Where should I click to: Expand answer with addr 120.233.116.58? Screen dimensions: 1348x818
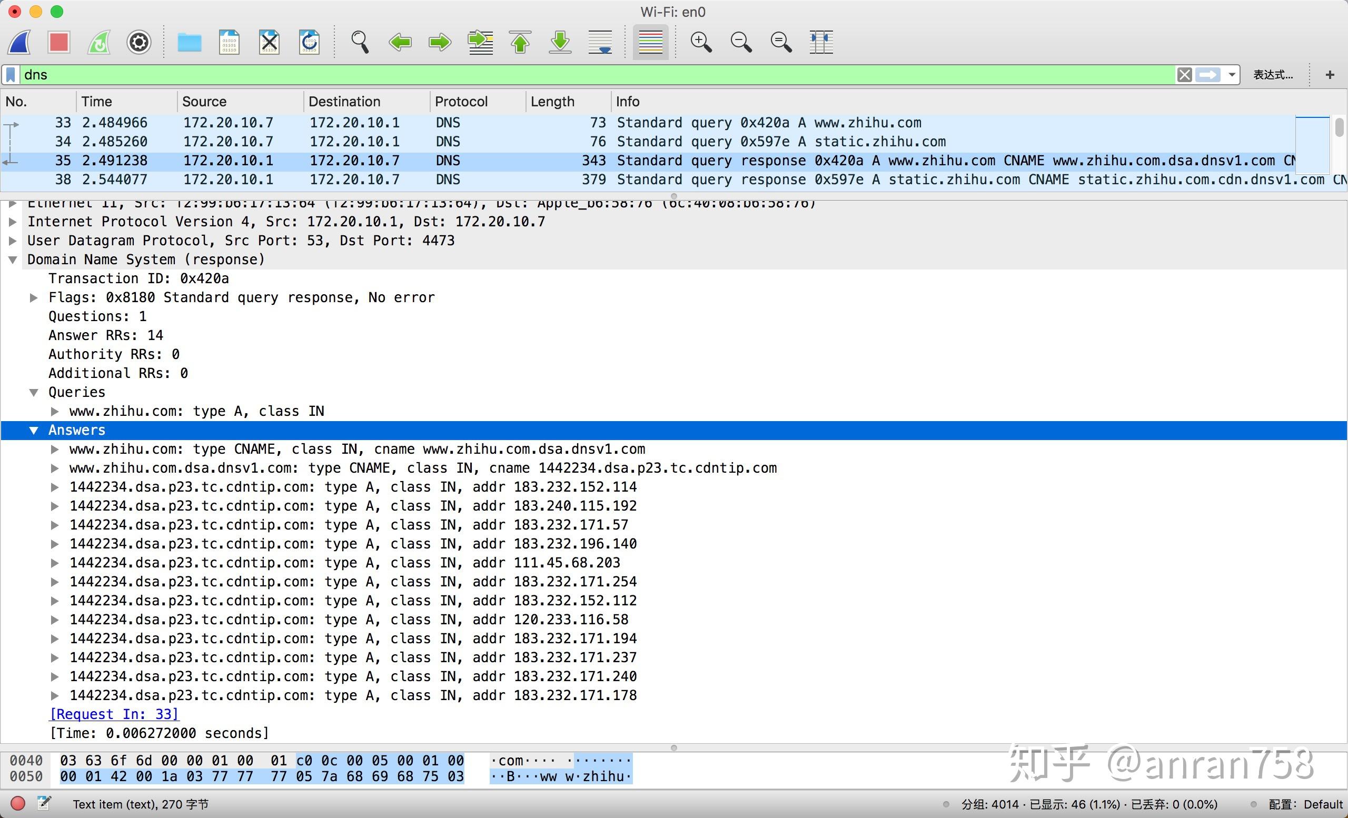tap(55, 620)
